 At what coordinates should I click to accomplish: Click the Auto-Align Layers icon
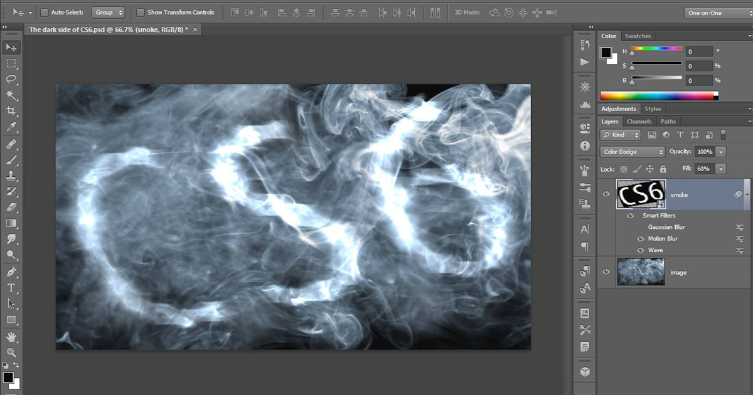(x=435, y=13)
